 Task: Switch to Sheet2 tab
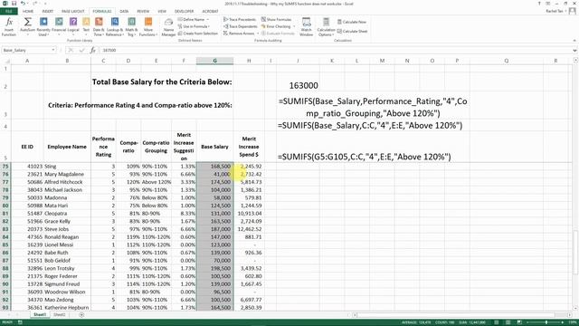[x=60, y=314]
